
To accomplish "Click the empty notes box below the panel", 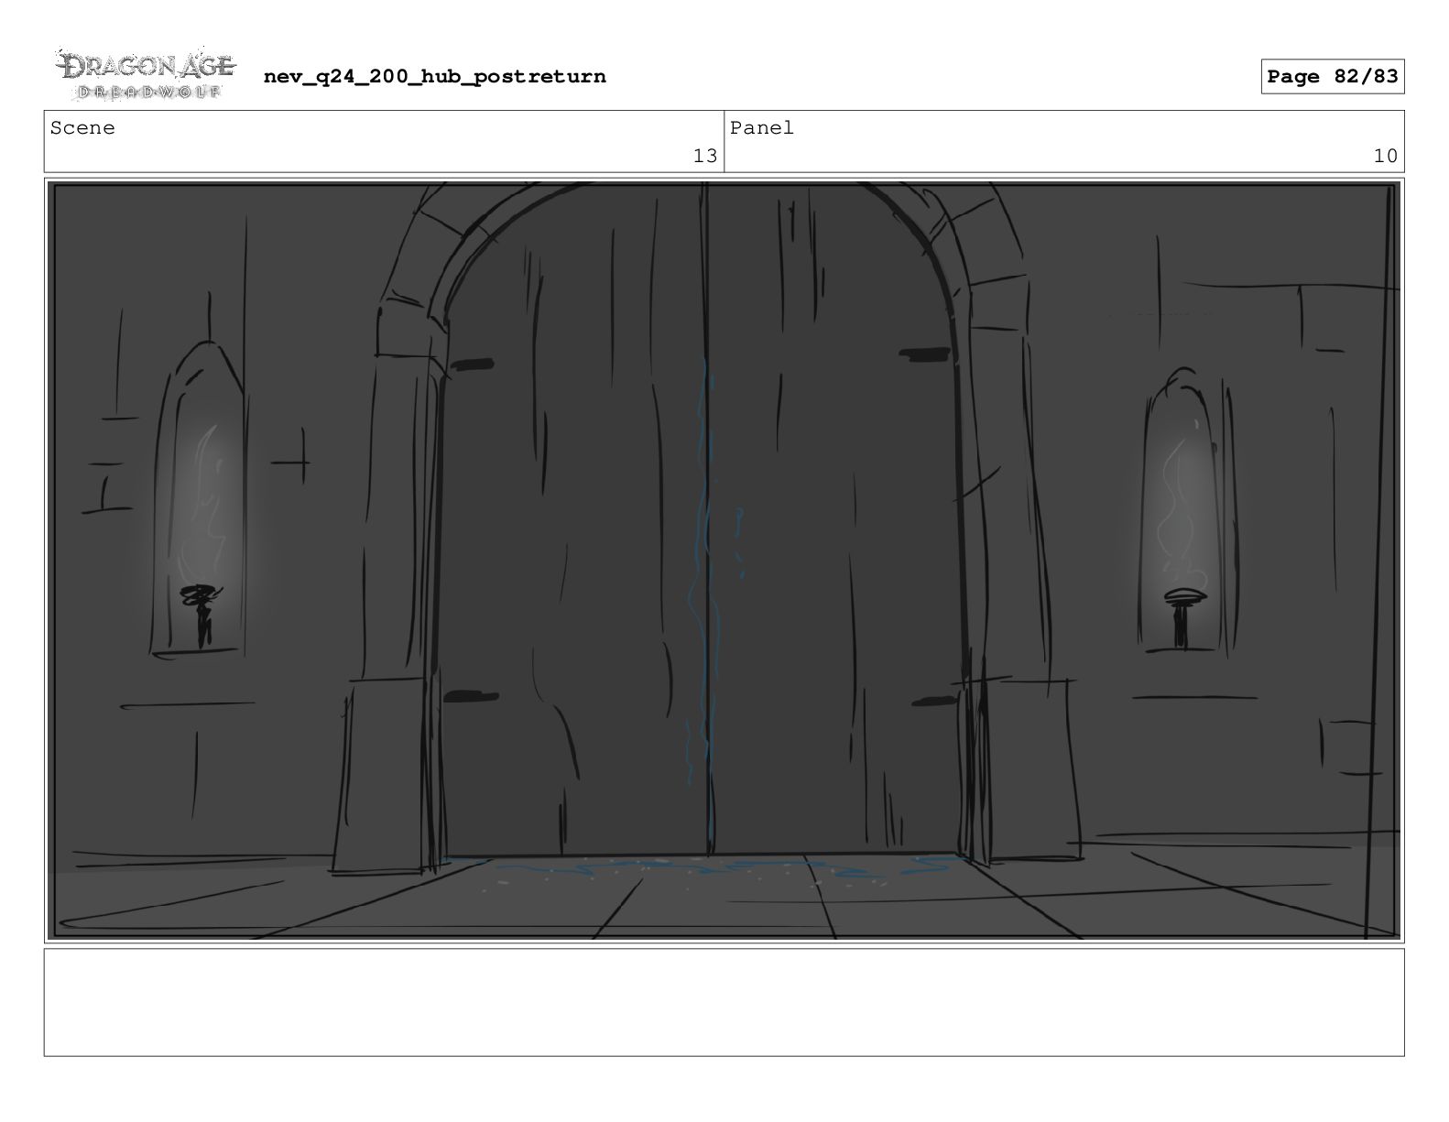I will (x=724, y=1002).
